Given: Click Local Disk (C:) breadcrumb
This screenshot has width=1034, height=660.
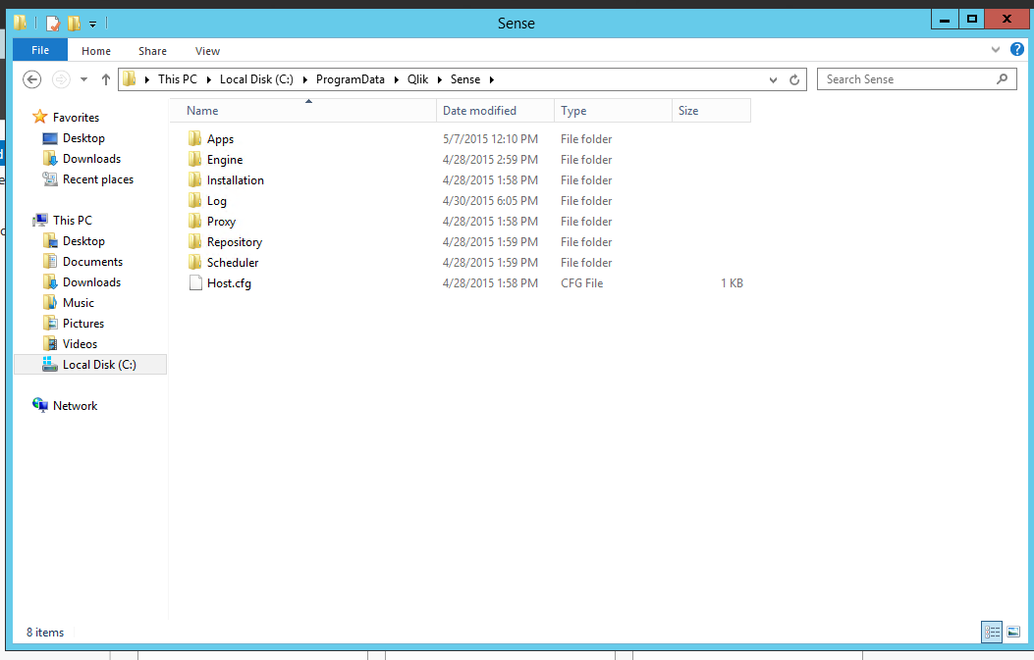Looking at the screenshot, I should pyautogui.click(x=256, y=79).
